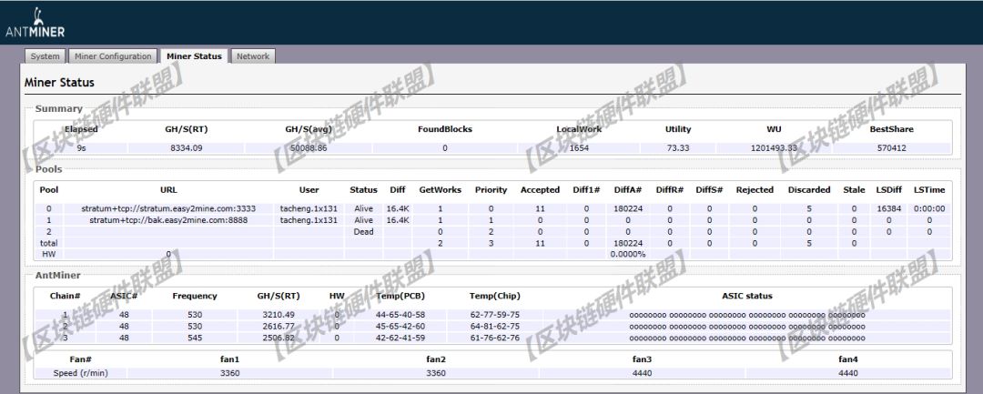
Task: Click chain 3 chip temp 61-76-62-76
Action: [494, 338]
